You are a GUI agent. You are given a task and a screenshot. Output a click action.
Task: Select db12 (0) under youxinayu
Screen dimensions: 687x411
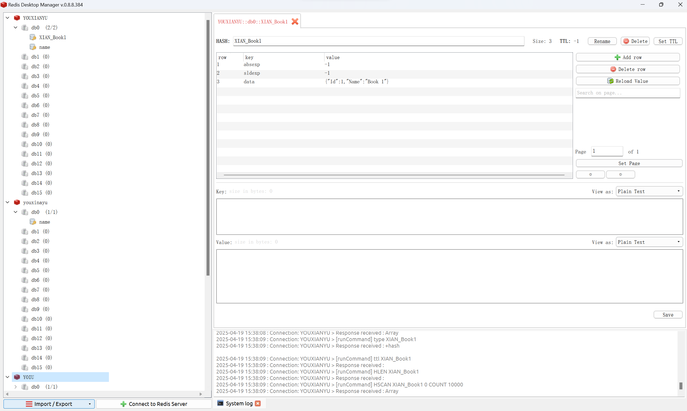click(x=42, y=338)
